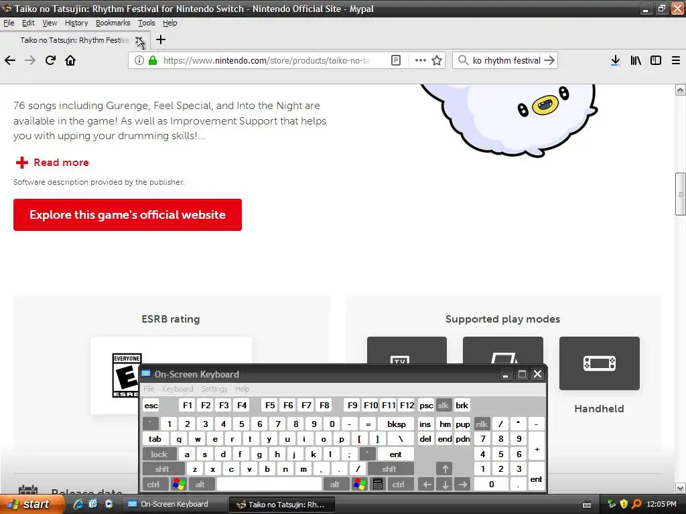The image size is (686, 514).
Task: Toggle right shft key on keyboard
Action: (389, 469)
